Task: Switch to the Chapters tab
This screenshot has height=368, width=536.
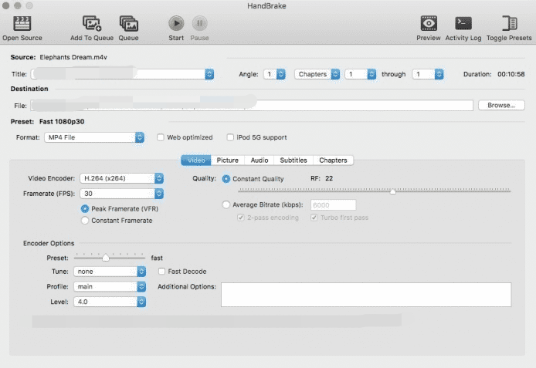Action: pyautogui.click(x=333, y=160)
